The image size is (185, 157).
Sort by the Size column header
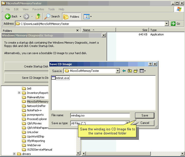pos(133,30)
